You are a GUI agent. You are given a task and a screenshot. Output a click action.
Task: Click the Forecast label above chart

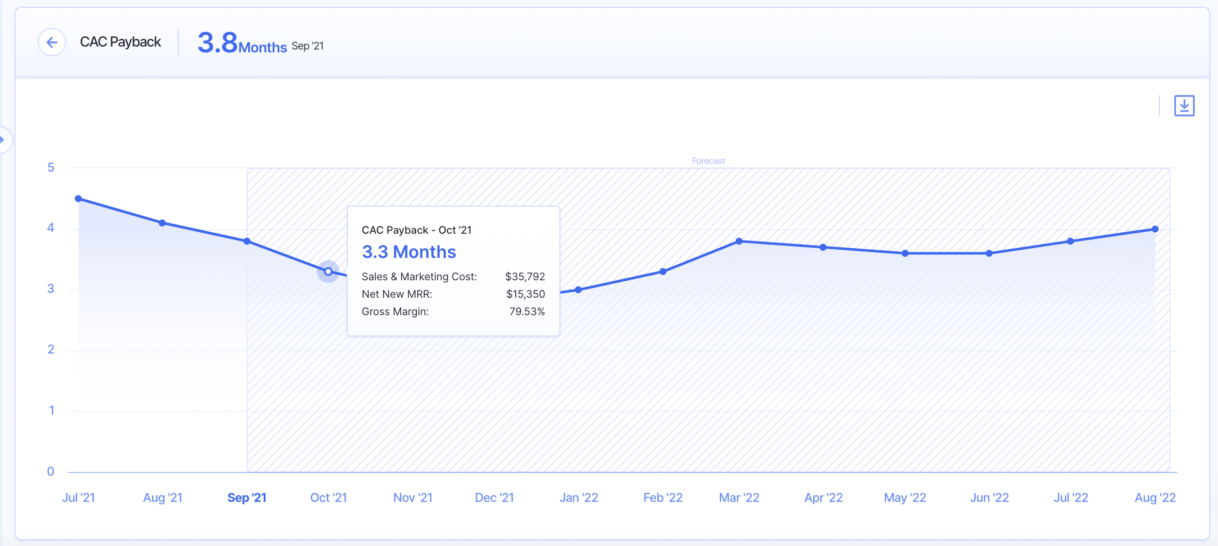click(x=708, y=161)
